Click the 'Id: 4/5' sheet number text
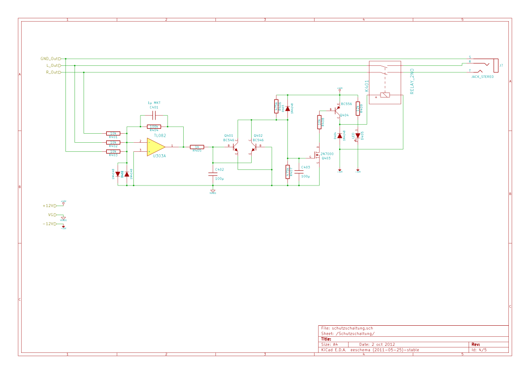The width and height of the screenshot is (530, 374). click(x=479, y=350)
